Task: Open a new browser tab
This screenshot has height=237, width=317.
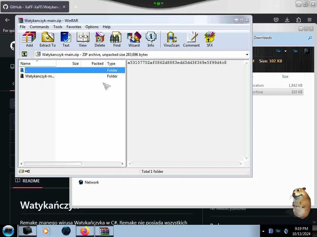Action: (76, 7)
